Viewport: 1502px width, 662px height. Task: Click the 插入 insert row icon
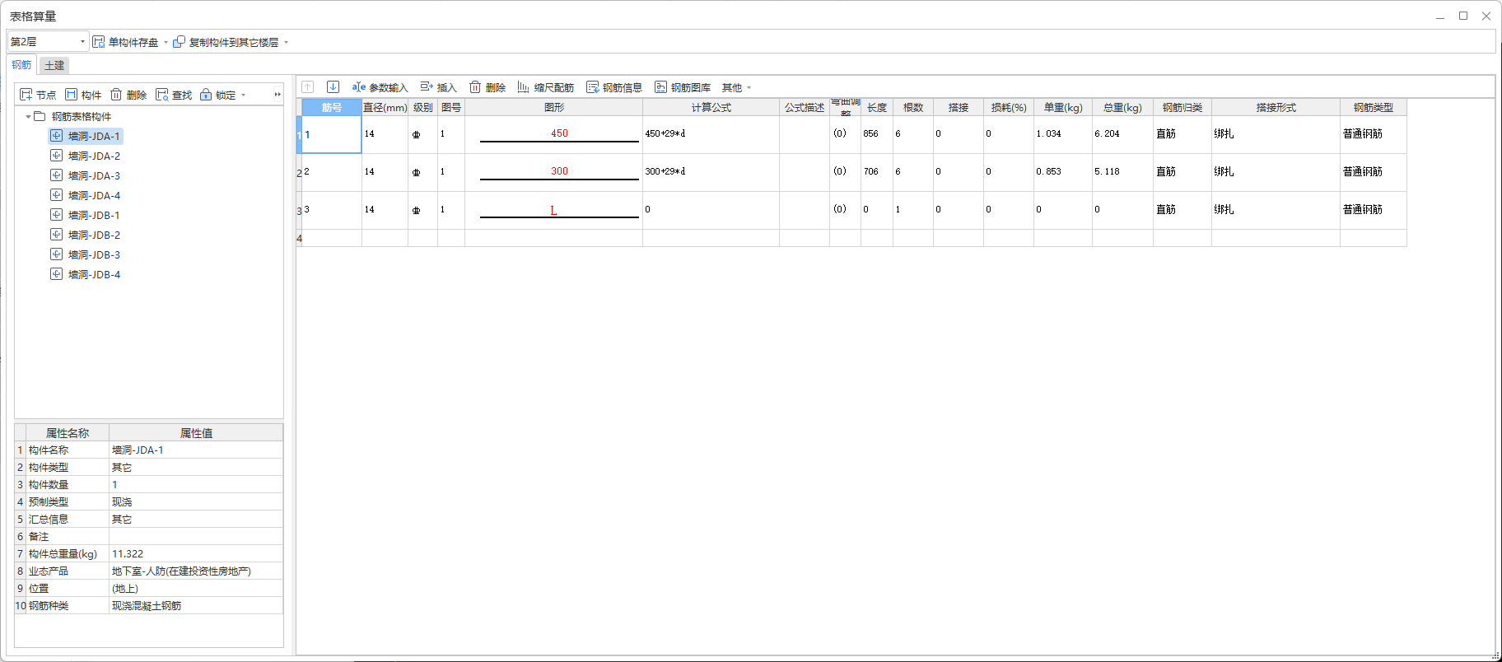(x=427, y=86)
